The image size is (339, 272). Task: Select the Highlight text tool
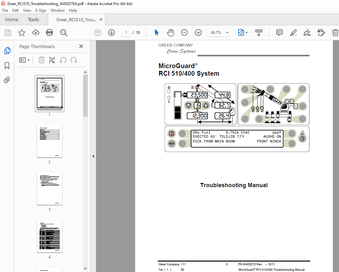(293, 33)
